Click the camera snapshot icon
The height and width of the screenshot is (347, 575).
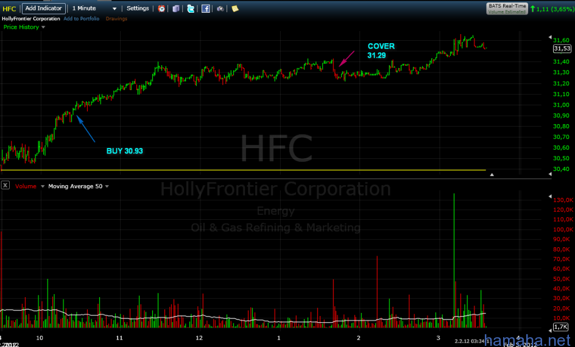click(x=220, y=9)
